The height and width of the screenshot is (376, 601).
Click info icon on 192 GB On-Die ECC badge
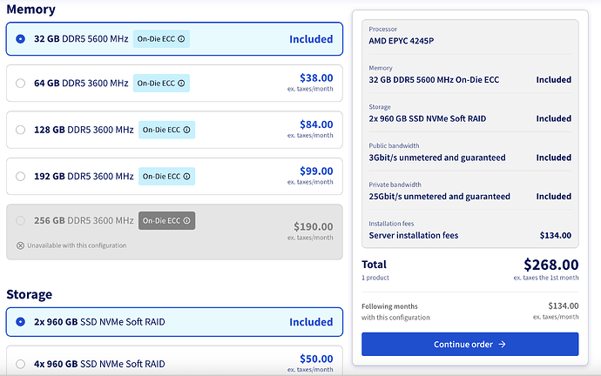(x=186, y=176)
